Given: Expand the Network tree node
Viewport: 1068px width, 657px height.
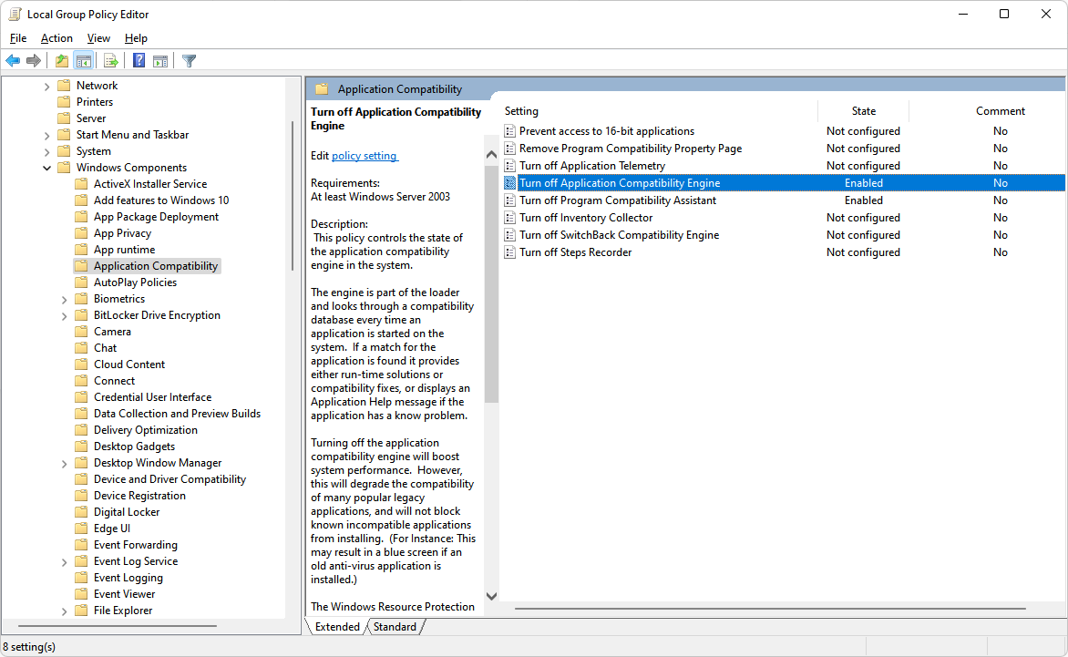Looking at the screenshot, I should [x=47, y=86].
